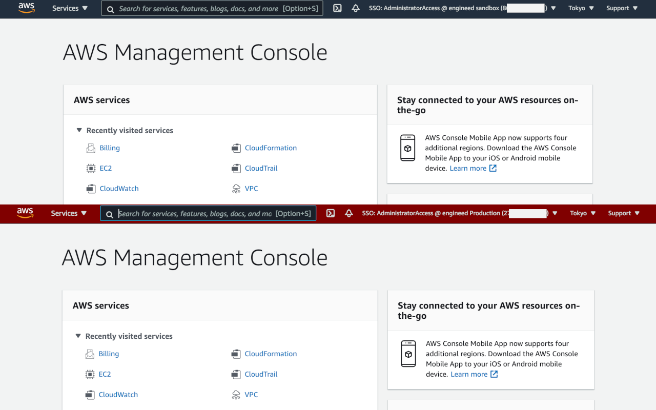
Task: Click the search magnifier icon in the navigation
Action: pyautogui.click(x=110, y=8)
